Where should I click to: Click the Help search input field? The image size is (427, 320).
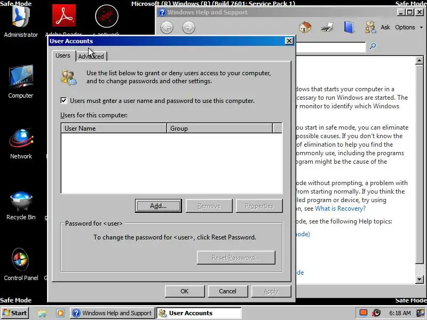[x=330, y=46]
